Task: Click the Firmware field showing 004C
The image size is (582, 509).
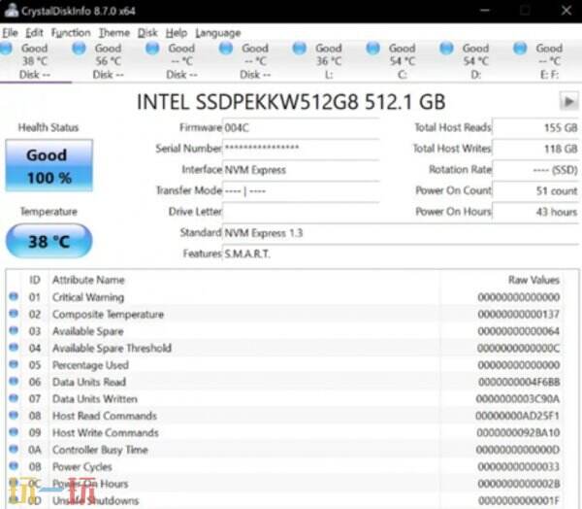Action: pos(301,128)
